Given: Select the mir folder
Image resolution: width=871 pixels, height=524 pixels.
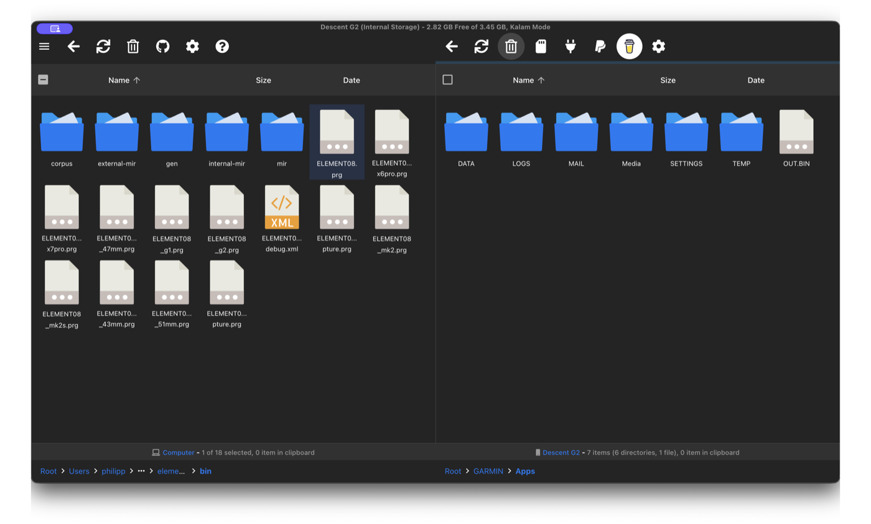Looking at the screenshot, I should point(282,140).
